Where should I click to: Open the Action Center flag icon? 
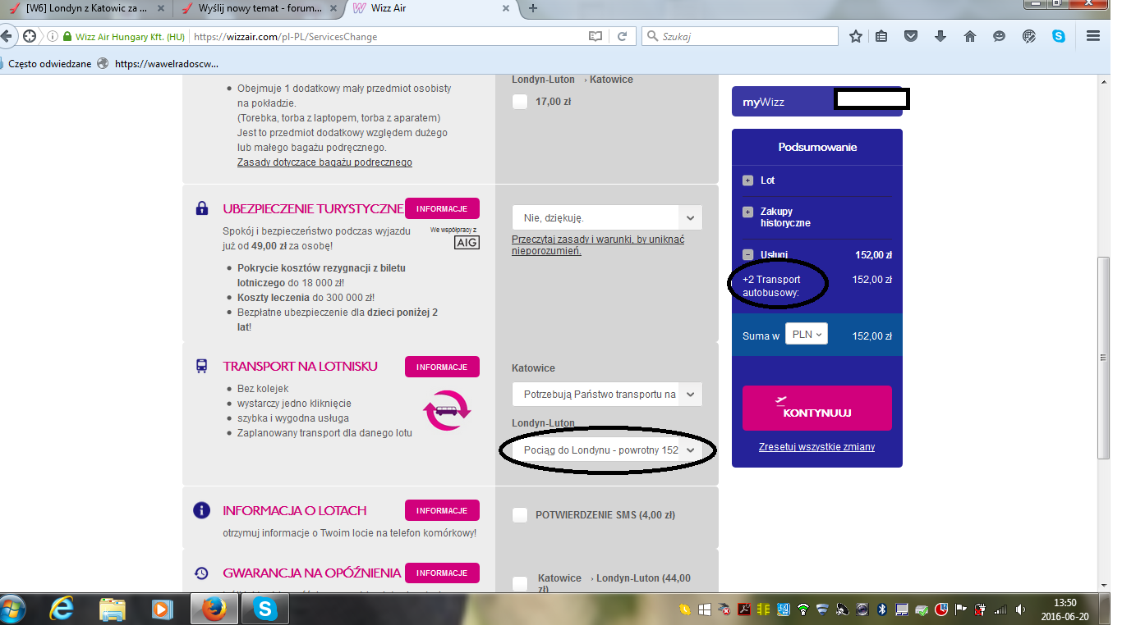click(x=960, y=609)
